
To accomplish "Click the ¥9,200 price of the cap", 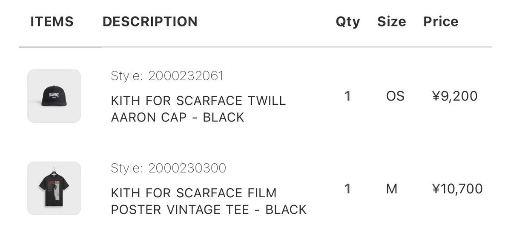I will (455, 96).
